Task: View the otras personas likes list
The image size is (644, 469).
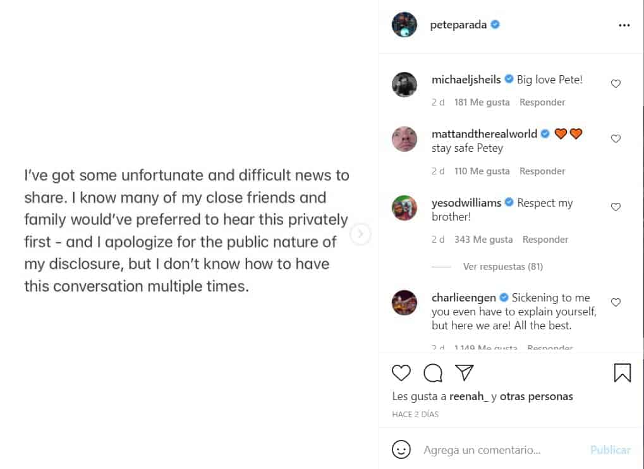Action: pyautogui.click(x=536, y=396)
